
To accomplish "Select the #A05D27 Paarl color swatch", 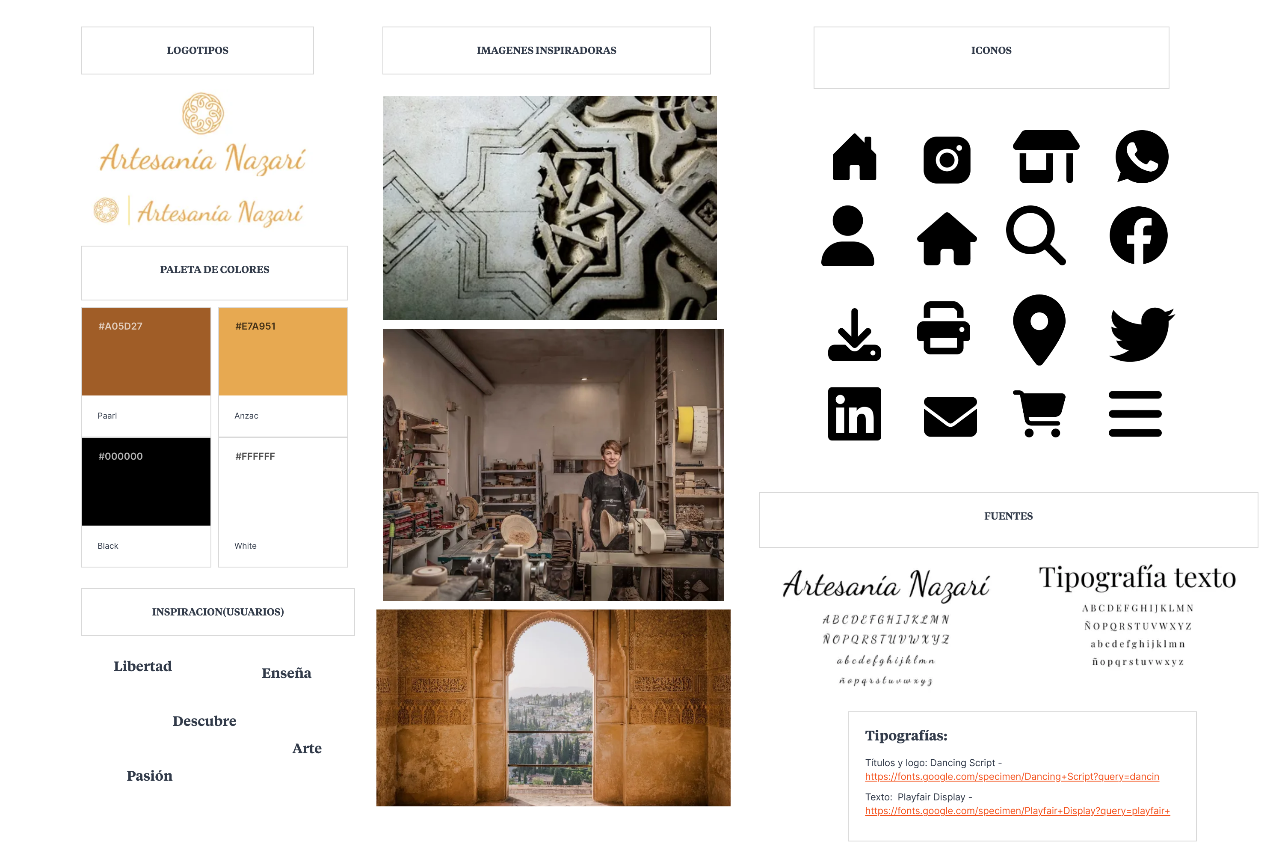I will click(x=146, y=352).
